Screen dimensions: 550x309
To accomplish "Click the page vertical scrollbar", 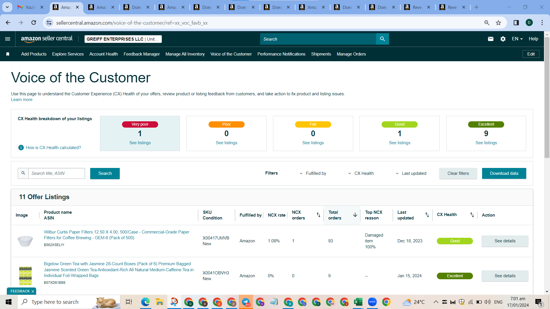I will [547, 97].
